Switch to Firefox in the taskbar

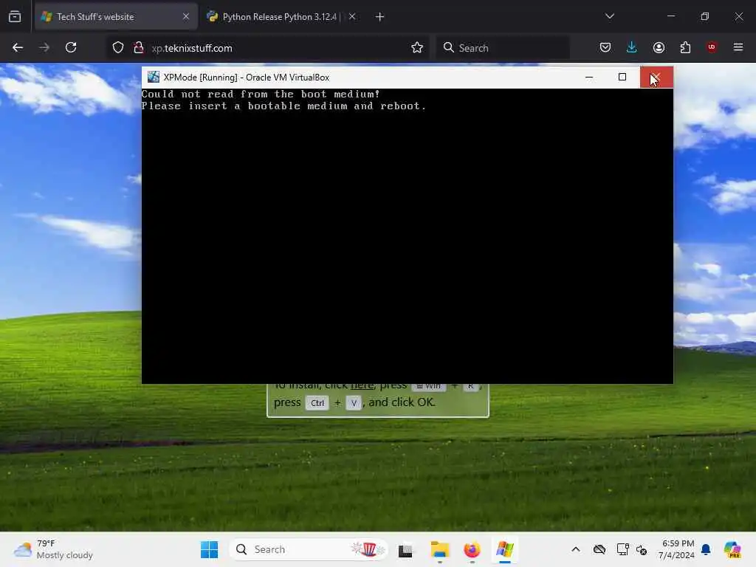(472, 549)
